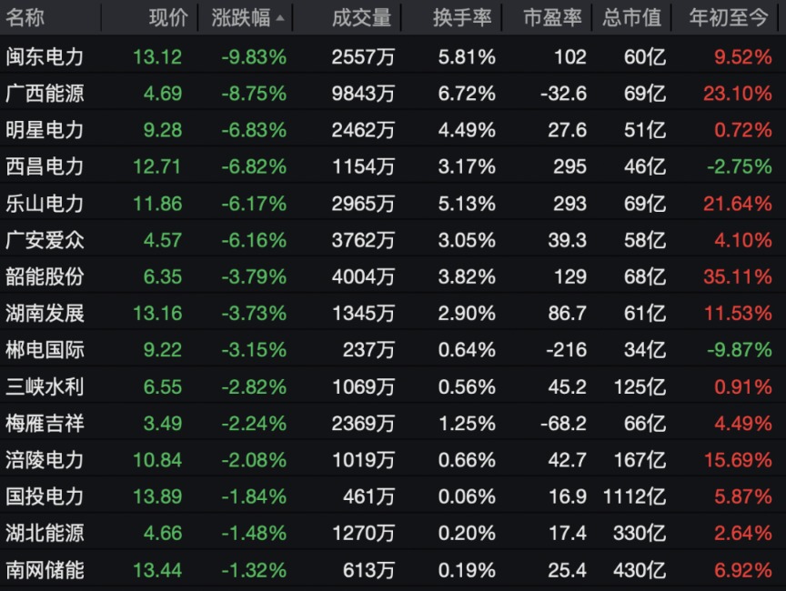Sort by the 总市值 column header
This screenshot has height=591, width=786.
[631, 17]
